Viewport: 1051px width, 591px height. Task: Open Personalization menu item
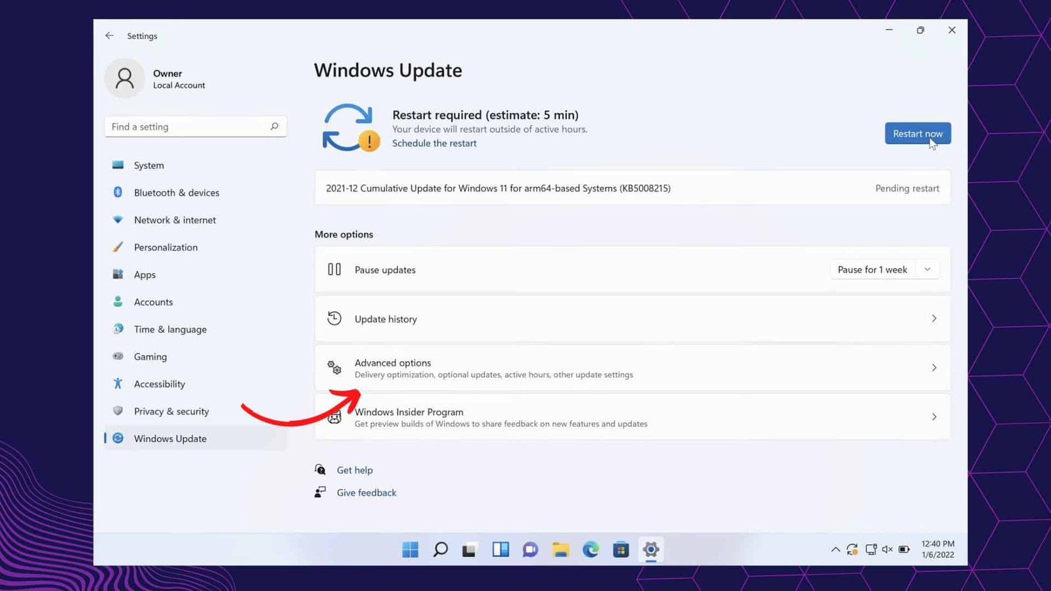coord(195,247)
